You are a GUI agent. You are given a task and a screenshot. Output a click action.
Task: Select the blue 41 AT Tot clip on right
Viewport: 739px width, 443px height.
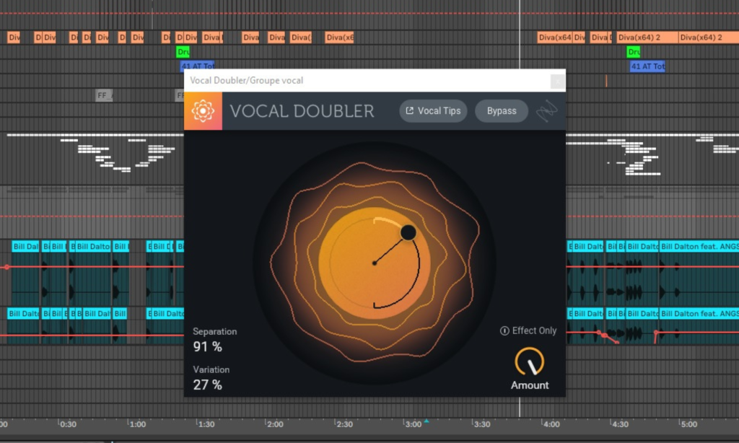[647, 66]
